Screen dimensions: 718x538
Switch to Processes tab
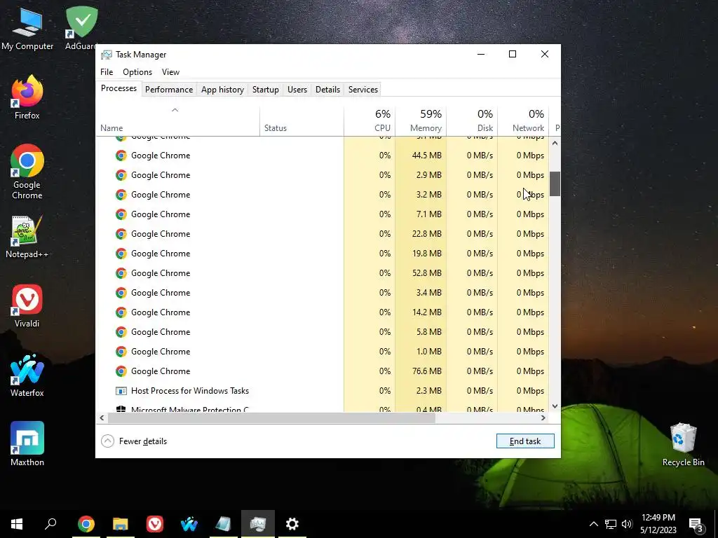(x=118, y=88)
